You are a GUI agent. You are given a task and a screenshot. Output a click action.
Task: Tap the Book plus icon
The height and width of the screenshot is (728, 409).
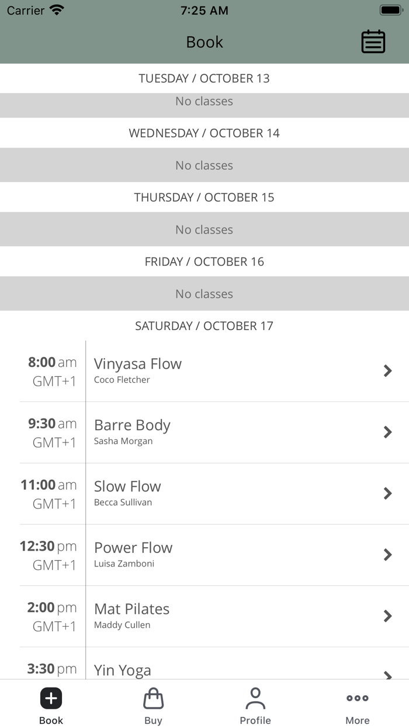coord(51,698)
